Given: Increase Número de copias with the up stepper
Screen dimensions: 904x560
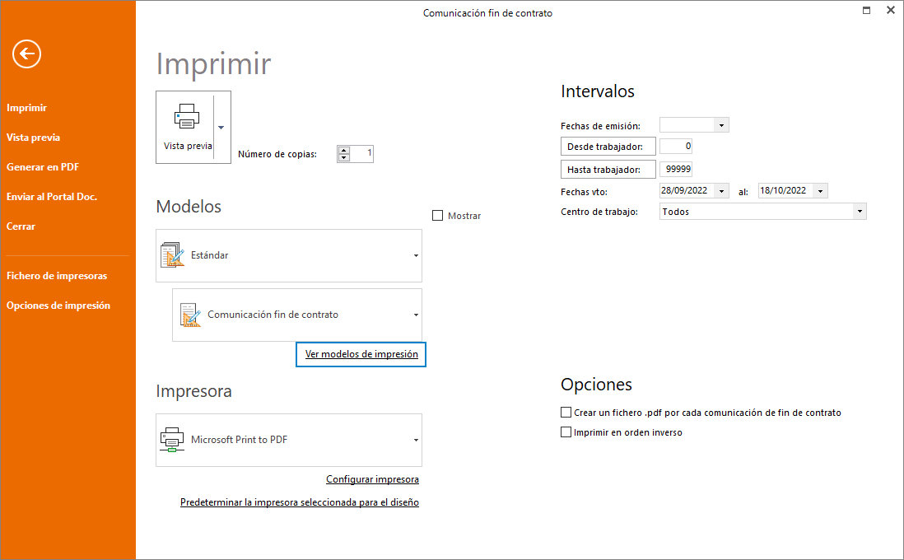Looking at the screenshot, I should [345, 149].
